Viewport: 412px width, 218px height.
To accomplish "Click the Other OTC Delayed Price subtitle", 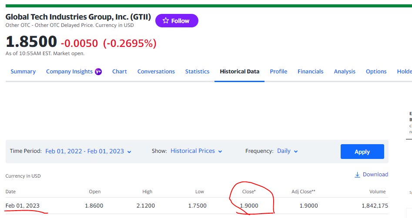I will pos(70,25).
